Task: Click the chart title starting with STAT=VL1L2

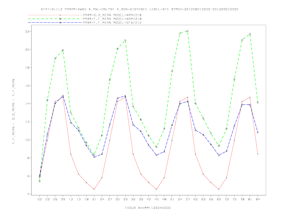Action: pyautogui.click(x=139, y=9)
